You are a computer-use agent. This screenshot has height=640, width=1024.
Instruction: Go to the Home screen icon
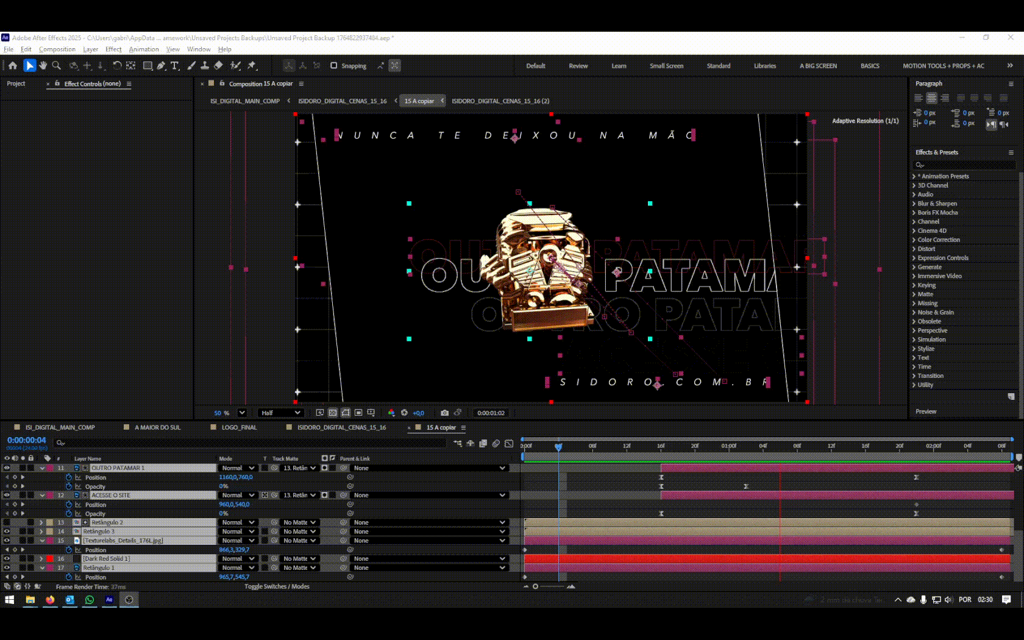[12, 65]
